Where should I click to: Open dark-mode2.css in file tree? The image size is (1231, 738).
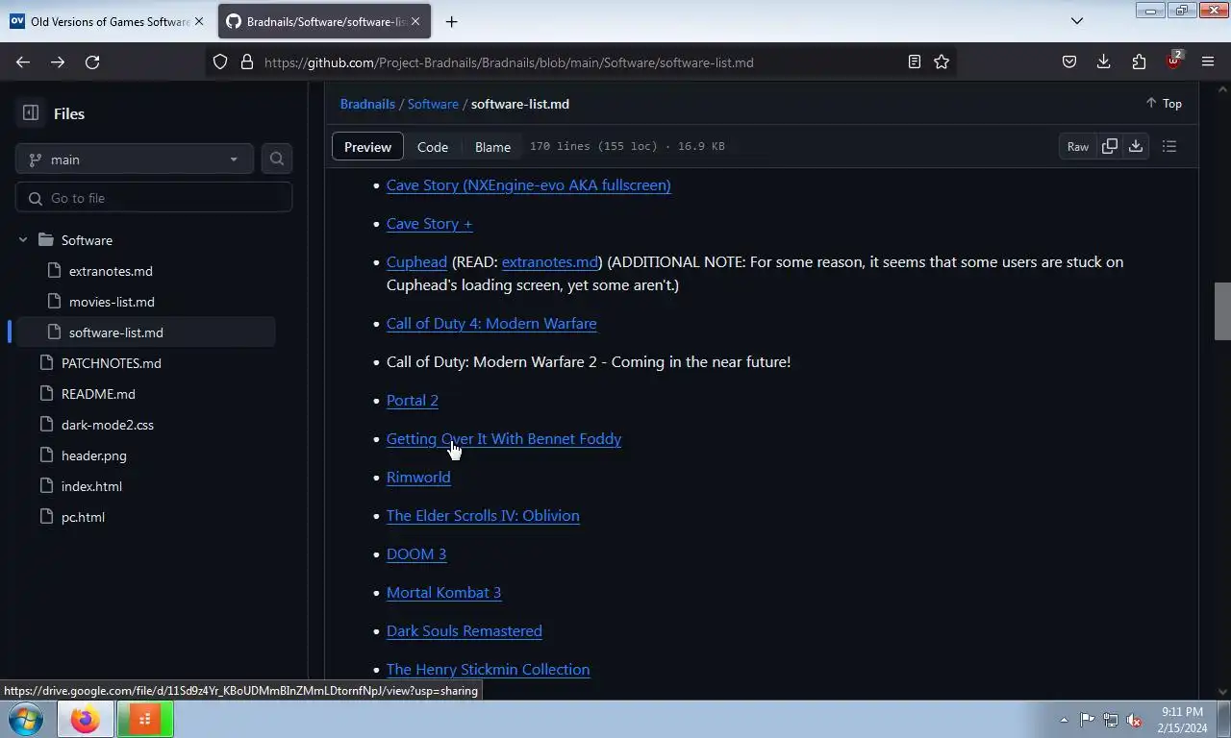pyautogui.click(x=108, y=425)
